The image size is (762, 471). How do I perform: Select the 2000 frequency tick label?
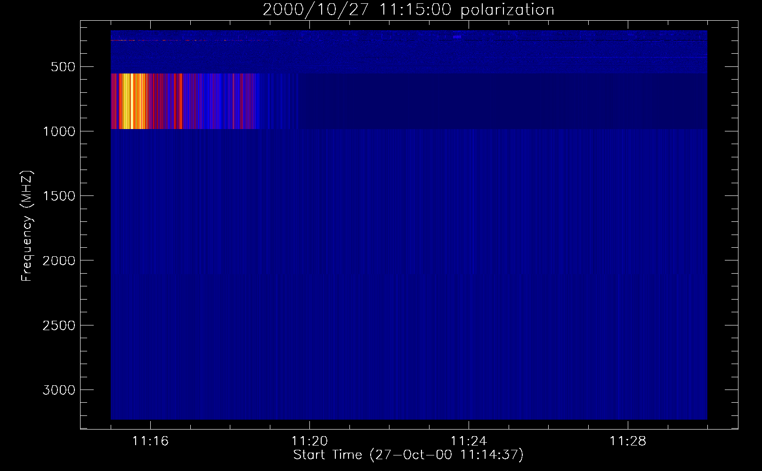click(59, 260)
